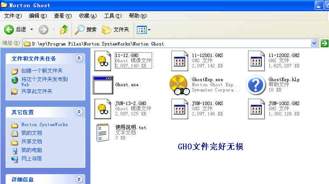The height and width of the screenshot is (184, 329).
Task: Collapse the 其它位置 panel
Action: pos(79,112)
